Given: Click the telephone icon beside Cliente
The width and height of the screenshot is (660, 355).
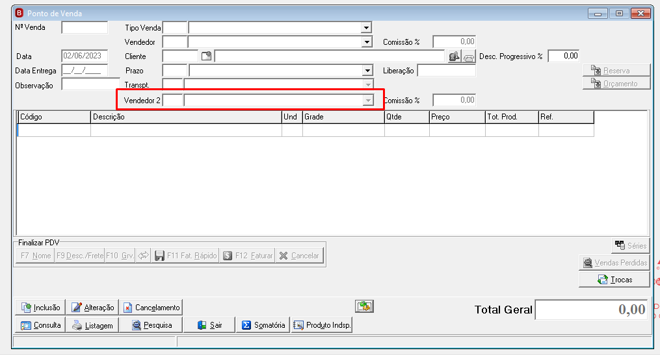Looking at the screenshot, I should pyautogui.click(x=468, y=56).
